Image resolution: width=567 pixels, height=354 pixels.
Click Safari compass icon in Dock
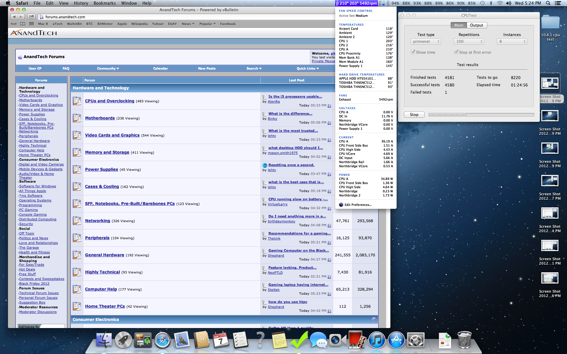tap(162, 340)
